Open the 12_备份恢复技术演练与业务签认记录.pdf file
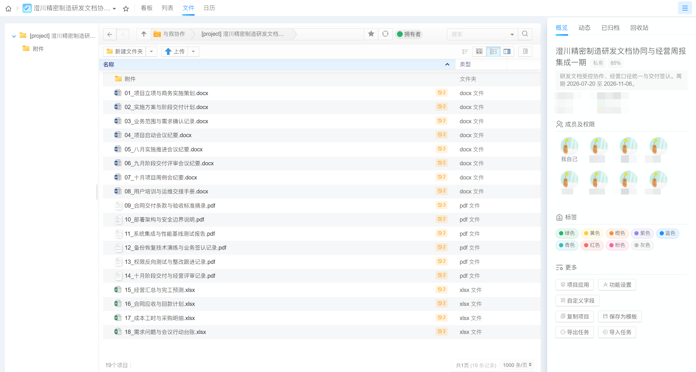The image size is (696, 372). [175, 248]
